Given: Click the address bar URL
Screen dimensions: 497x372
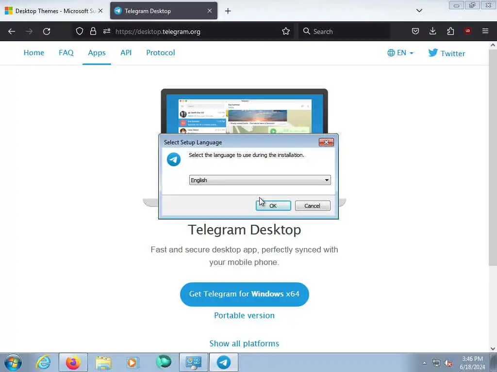Looking at the screenshot, I should (x=158, y=31).
